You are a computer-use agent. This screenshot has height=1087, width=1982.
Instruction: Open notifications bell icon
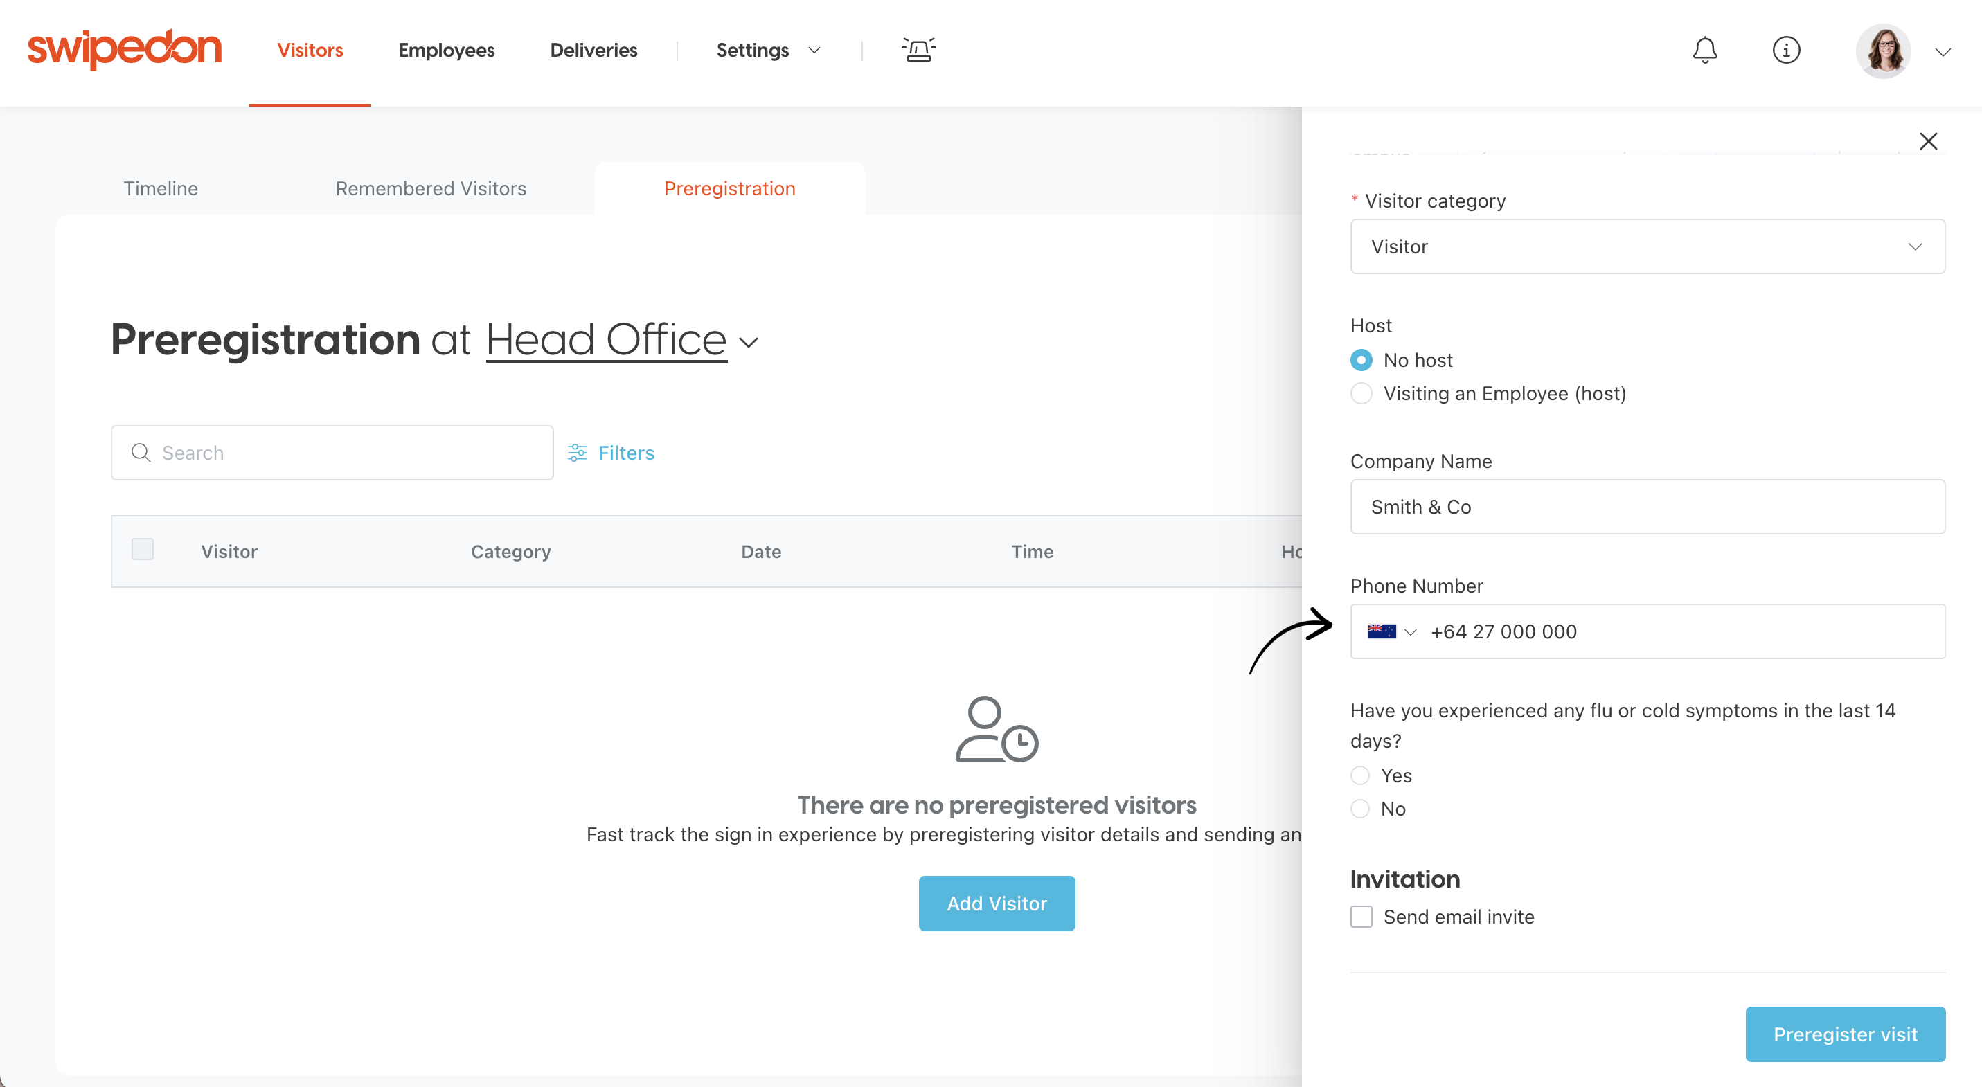1705,50
